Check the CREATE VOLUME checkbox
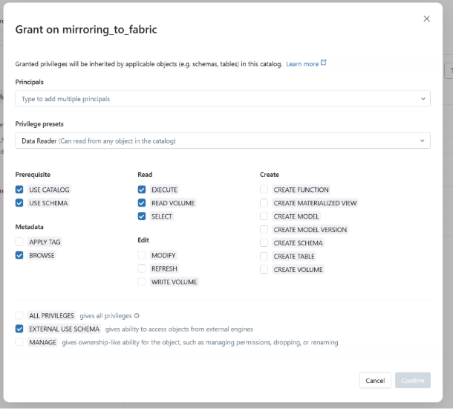Image resolution: width=453 pixels, height=409 pixels. click(x=264, y=270)
